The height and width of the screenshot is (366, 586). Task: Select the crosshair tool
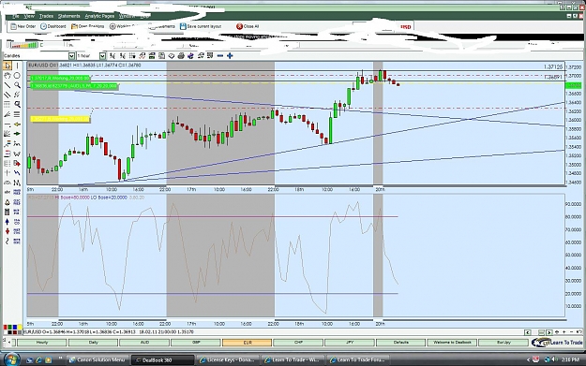[8, 173]
